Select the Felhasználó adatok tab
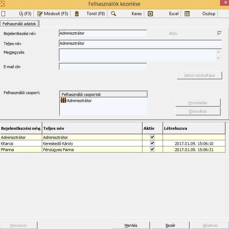The width and height of the screenshot is (229, 229). point(19,23)
